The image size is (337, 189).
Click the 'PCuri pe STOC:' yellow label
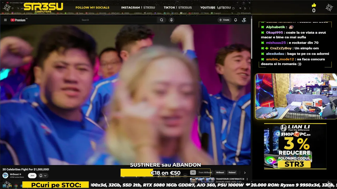56,185
